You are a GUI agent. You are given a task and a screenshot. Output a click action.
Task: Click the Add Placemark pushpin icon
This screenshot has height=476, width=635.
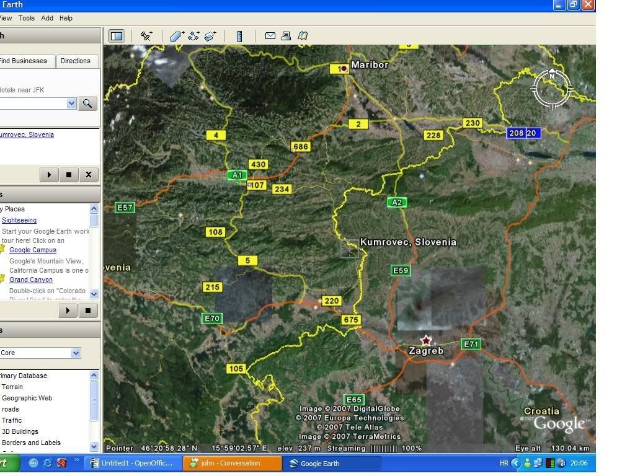click(x=146, y=36)
